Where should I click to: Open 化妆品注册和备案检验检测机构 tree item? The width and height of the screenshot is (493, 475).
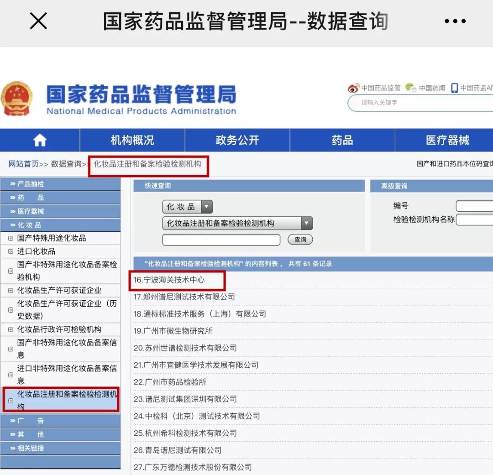tap(67, 400)
